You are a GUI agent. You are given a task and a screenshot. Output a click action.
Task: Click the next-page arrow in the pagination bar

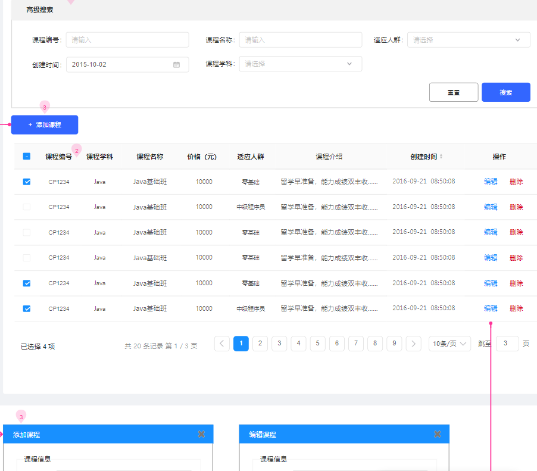pyautogui.click(x=413, y=344)
